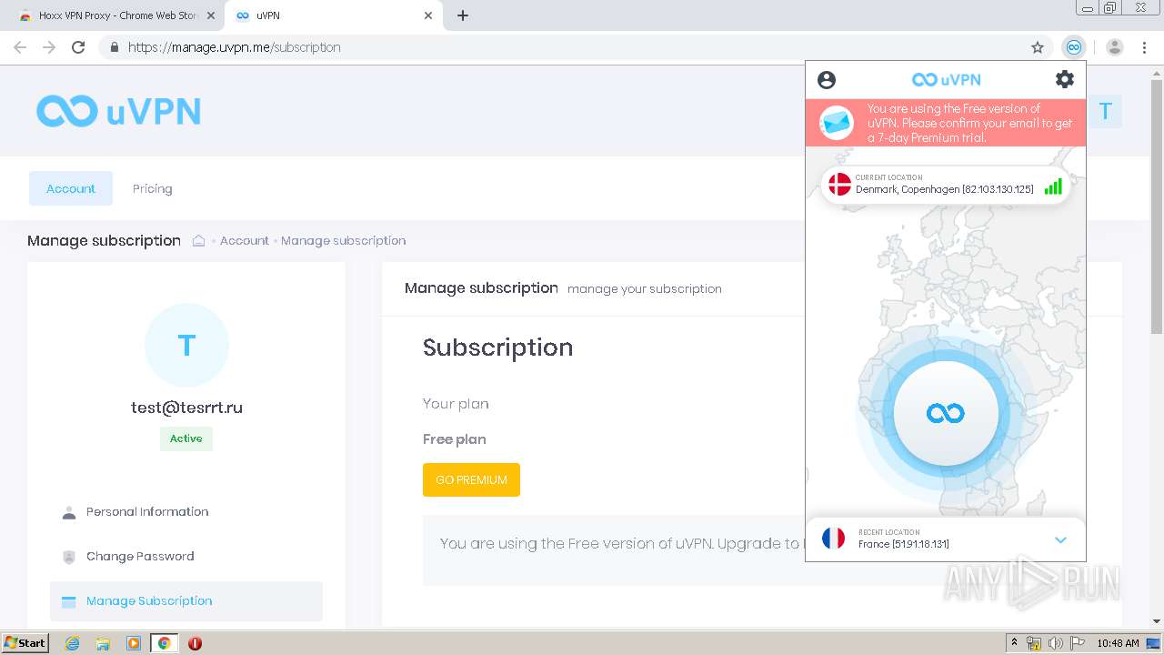
Task: Click the volume tray icon
Action: point(1056,643)
